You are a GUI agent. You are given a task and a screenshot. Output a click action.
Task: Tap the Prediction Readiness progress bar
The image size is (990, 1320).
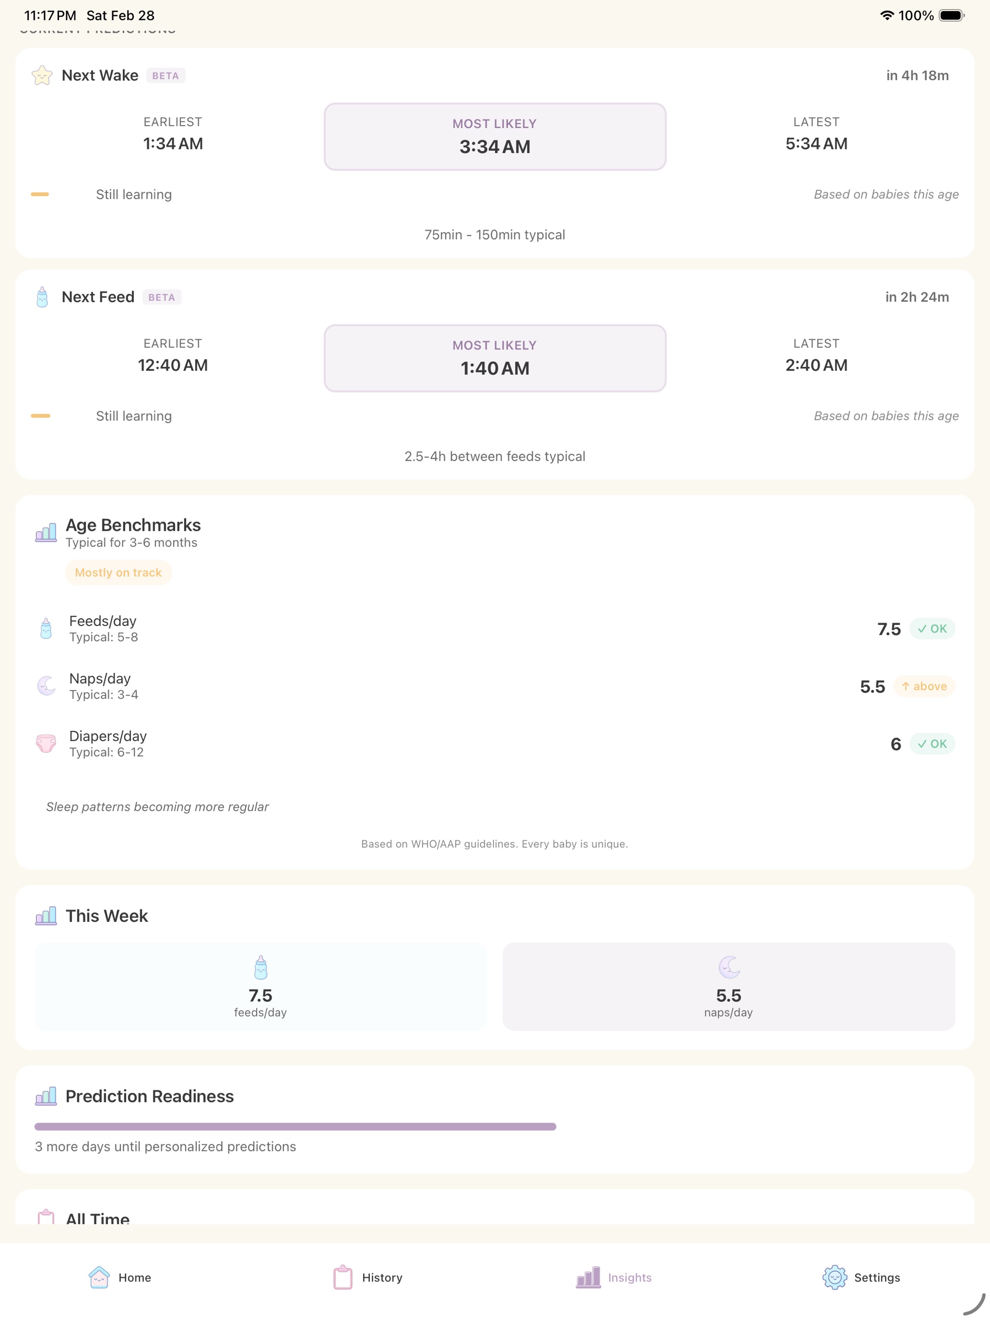[295, 1127]
